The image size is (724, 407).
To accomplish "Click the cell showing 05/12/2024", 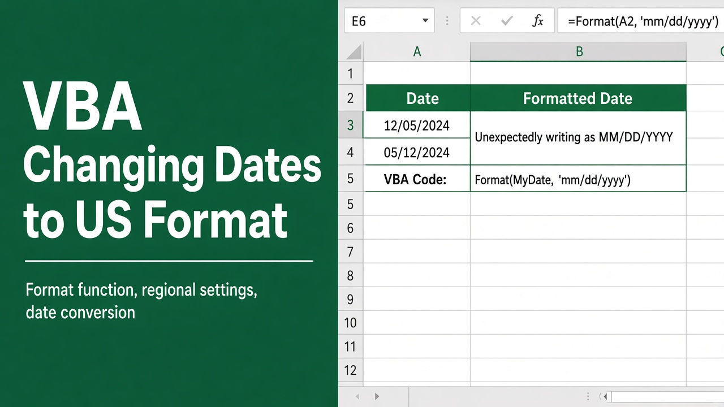I will coord(417,152).
